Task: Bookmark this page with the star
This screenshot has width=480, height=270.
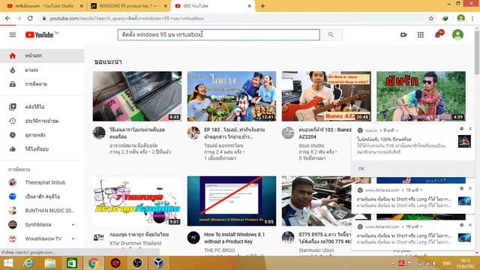Action: (431, 18)
